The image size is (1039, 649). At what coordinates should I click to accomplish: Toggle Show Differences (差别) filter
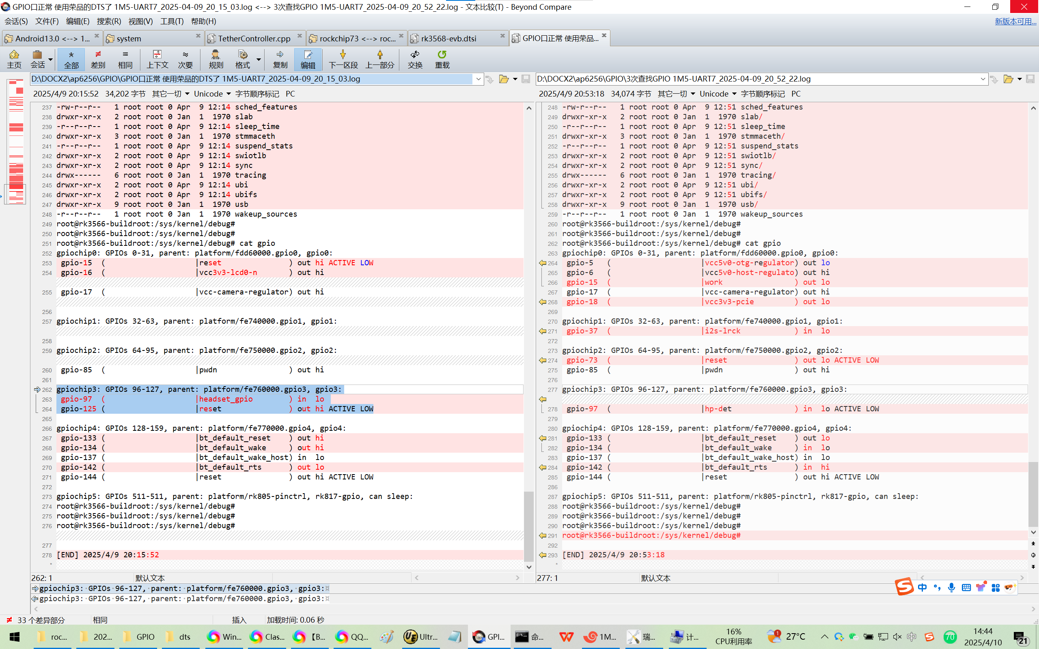point(98,59)
